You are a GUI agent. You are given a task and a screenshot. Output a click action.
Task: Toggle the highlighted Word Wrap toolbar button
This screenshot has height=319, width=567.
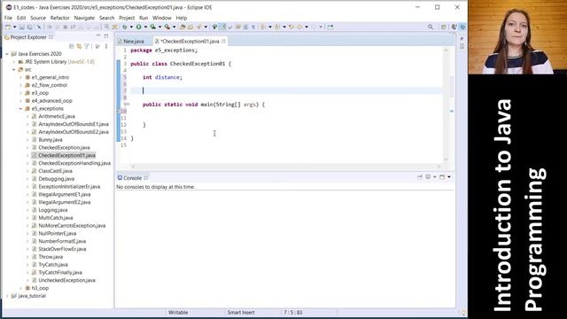[x=223, y=27]
